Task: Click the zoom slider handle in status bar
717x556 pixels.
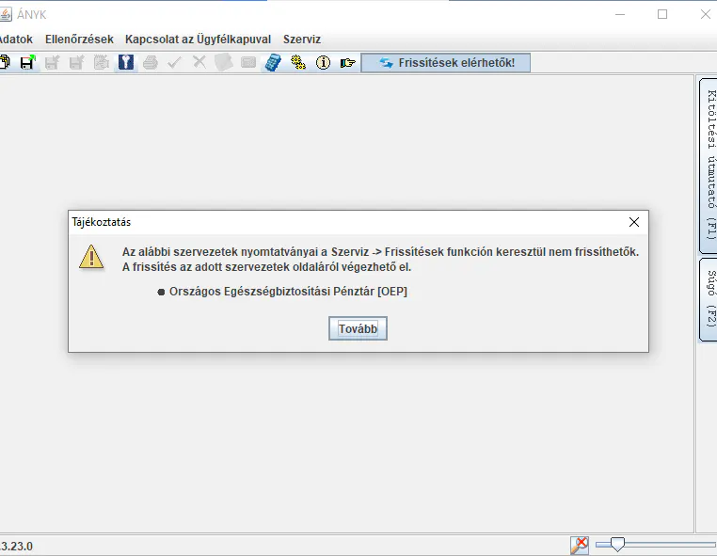Action: pos(617,544)
